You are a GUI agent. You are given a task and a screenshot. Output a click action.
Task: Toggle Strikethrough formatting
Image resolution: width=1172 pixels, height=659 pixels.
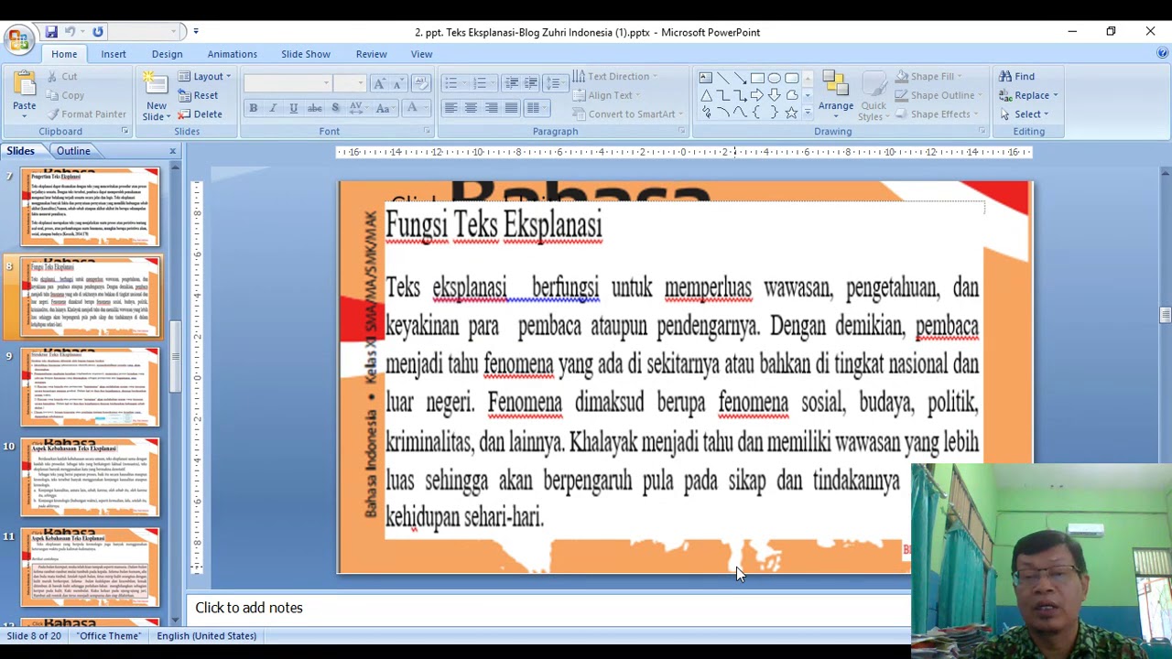pyautogui.click(x=314, y=108)
